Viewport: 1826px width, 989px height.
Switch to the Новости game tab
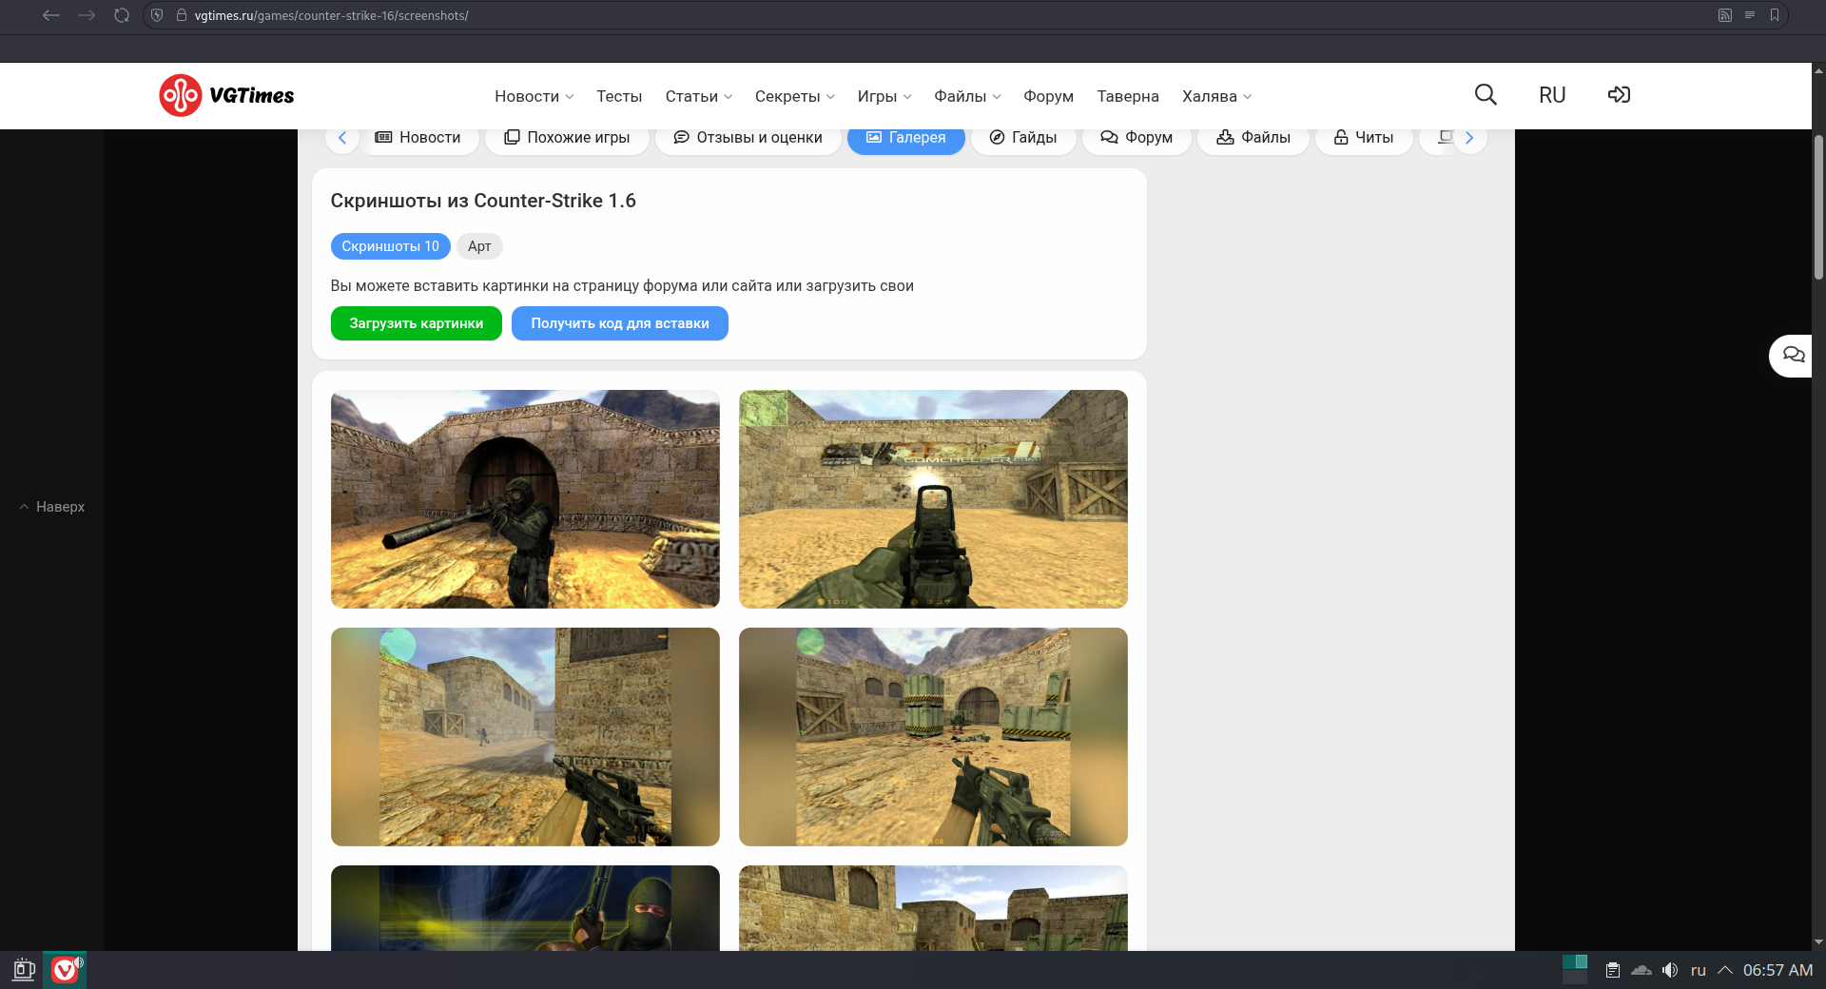coord(418,138)
